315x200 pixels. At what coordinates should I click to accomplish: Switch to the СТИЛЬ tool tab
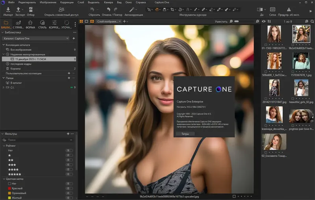coord(42,24)
